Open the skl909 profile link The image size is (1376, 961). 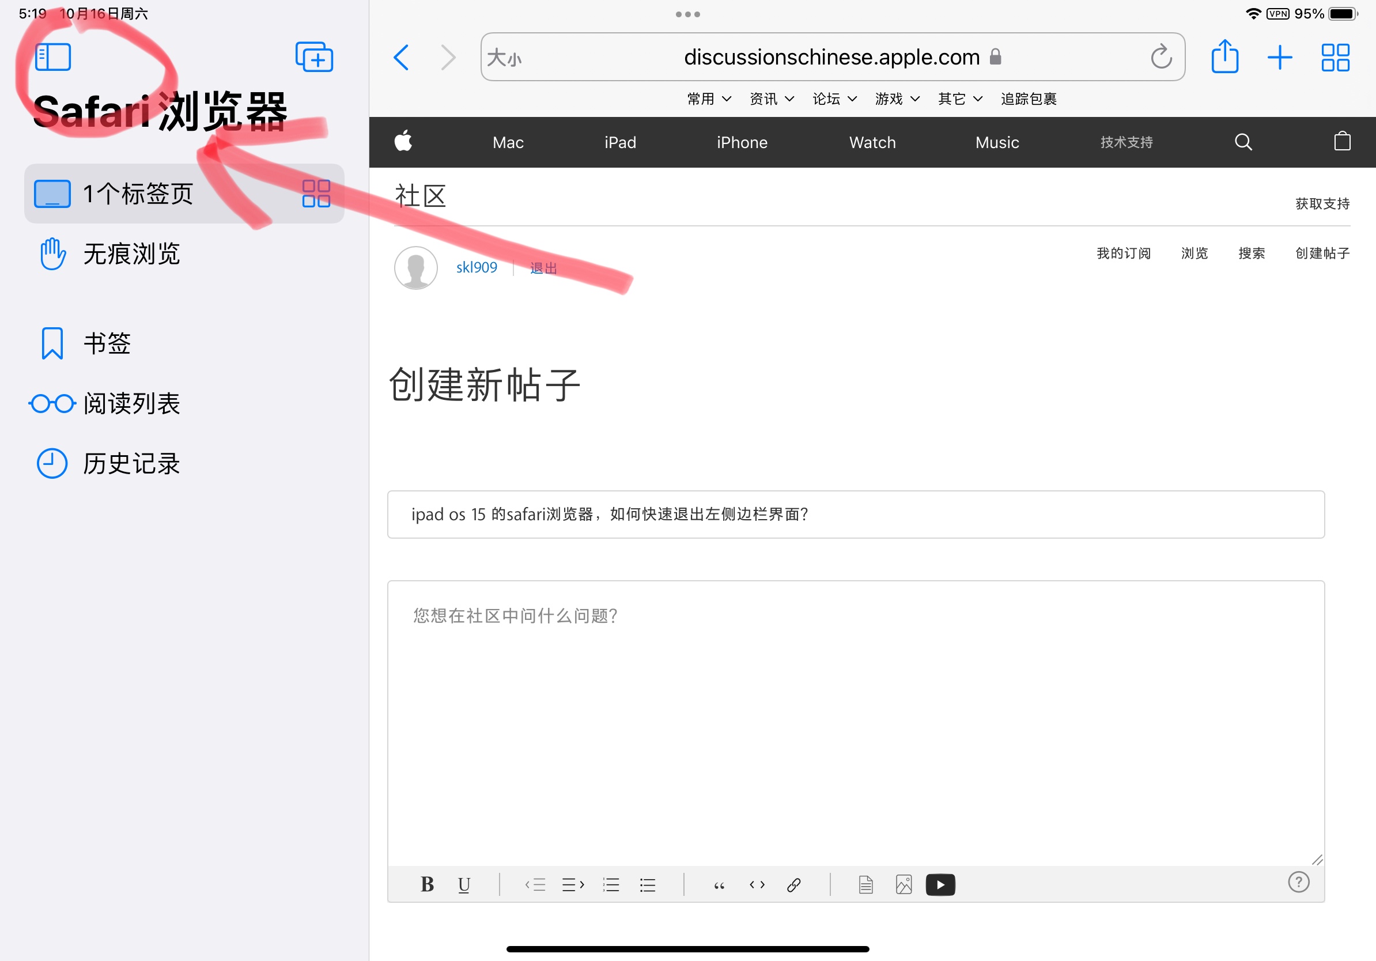click(x=477, y=267)
